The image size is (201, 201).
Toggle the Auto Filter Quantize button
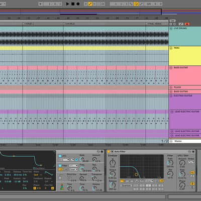126,185
